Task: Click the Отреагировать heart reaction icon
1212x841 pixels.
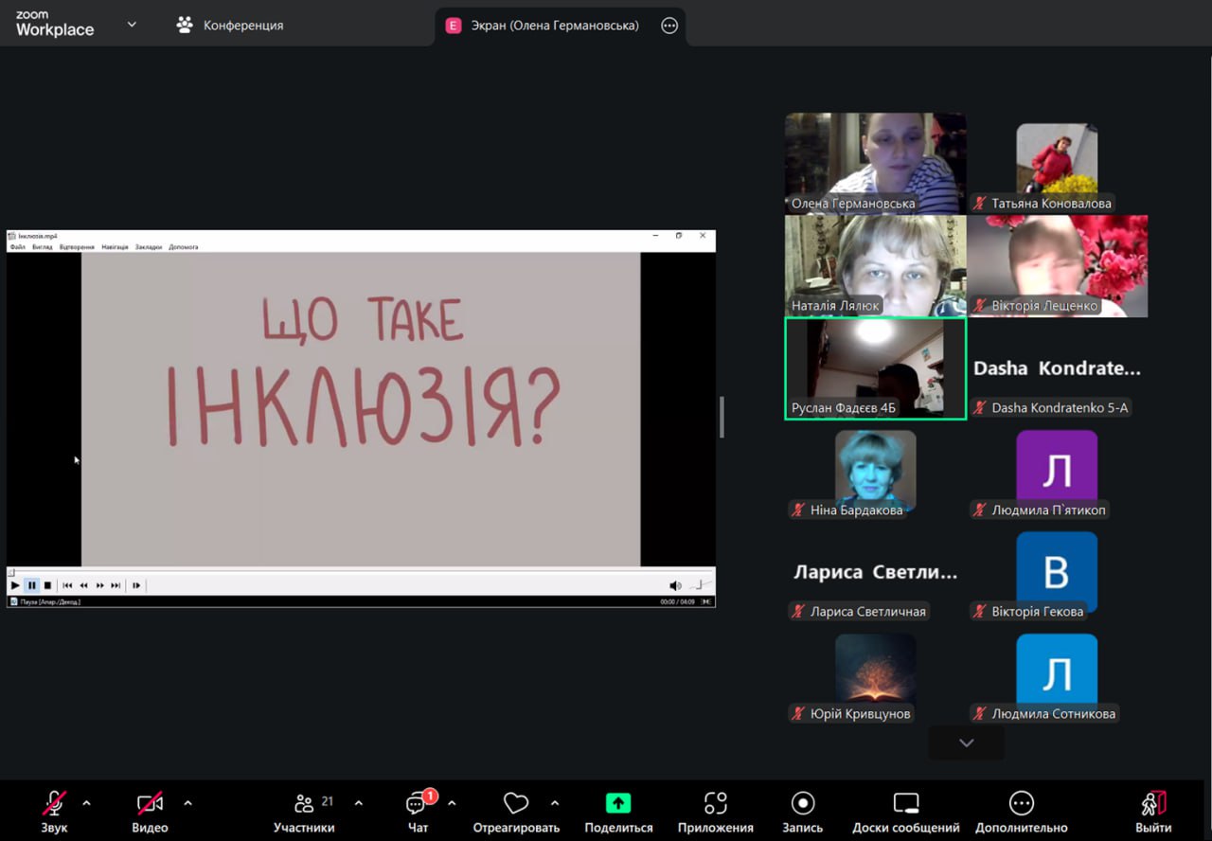Action: (516, 804)
